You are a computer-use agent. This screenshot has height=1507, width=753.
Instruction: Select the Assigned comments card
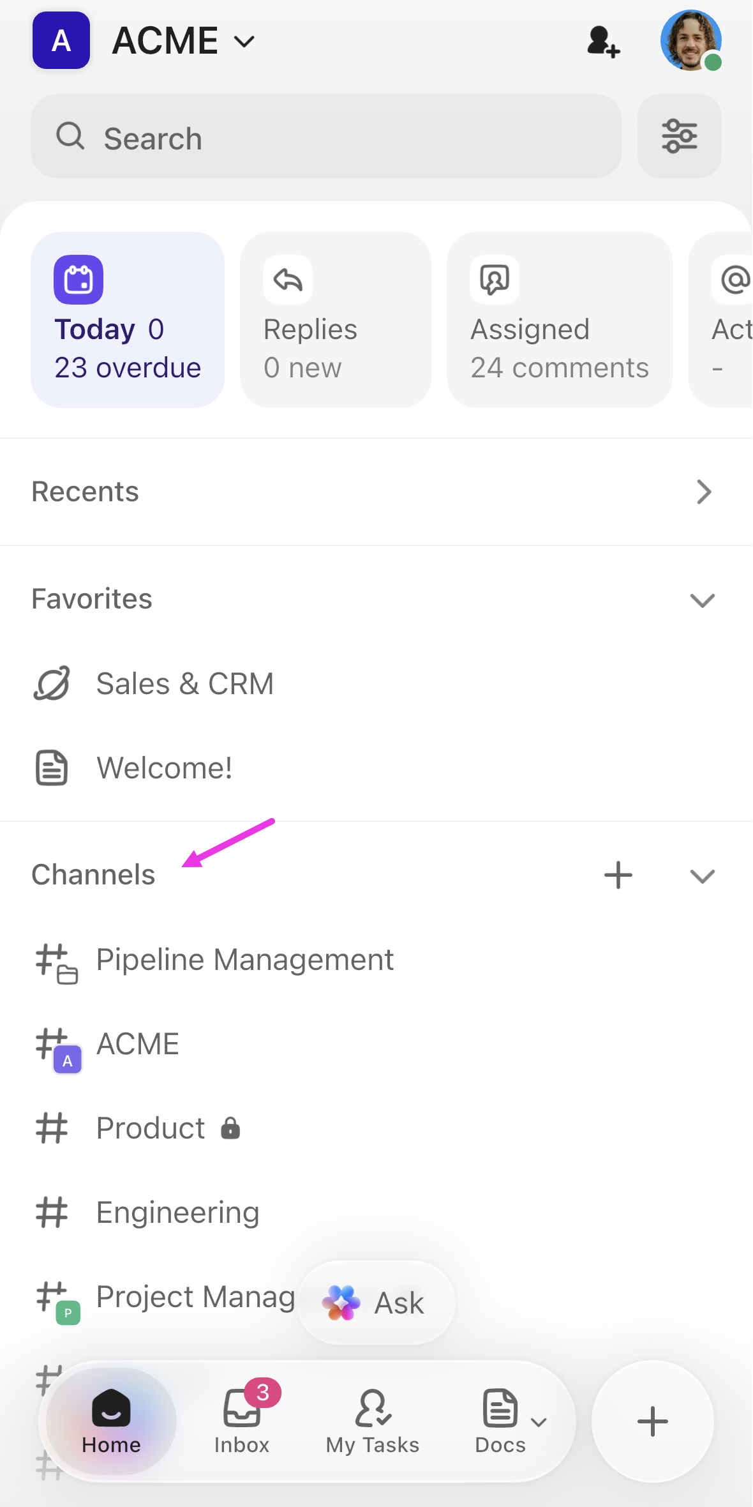[x=559, y=320]
